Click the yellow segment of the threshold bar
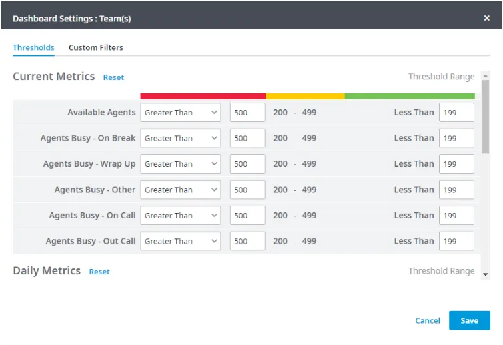The height and width of the screenshot is (345, 503). (305, 96)
